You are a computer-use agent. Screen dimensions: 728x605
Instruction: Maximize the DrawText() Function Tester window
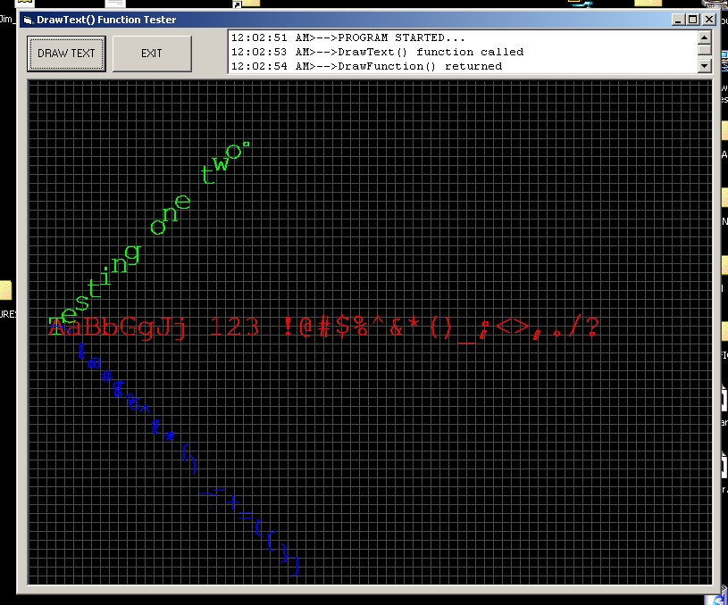tap(692, 20)
